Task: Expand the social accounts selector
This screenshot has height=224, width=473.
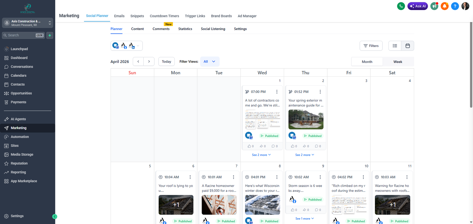Action: pyautogui.click(x=138, y=46)
